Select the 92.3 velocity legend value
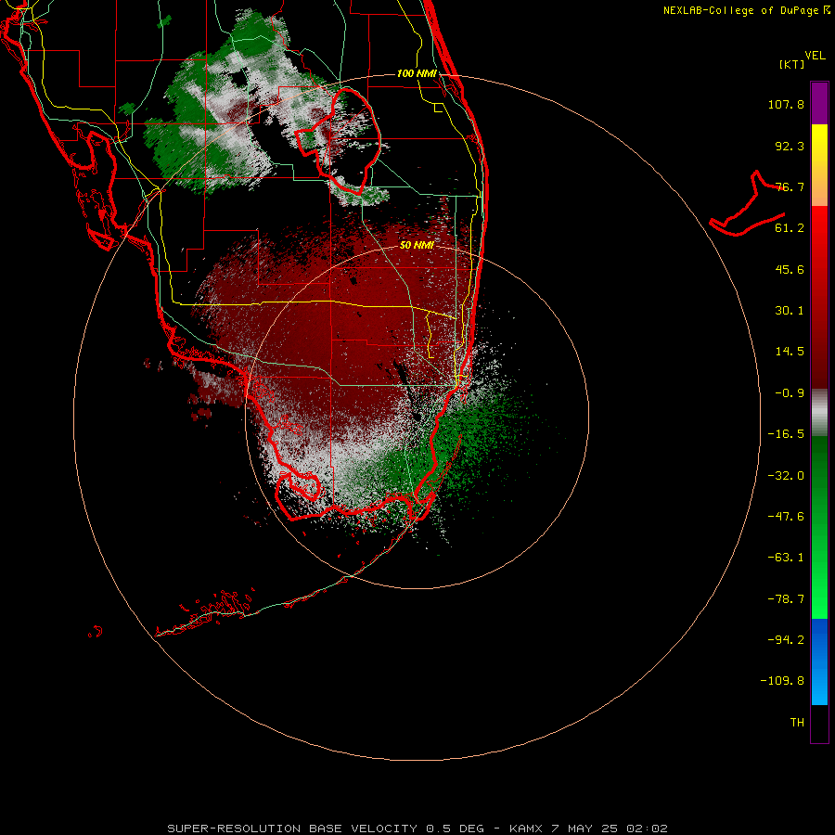The width and height of the screenshot is (835, 835). point(790,146)
